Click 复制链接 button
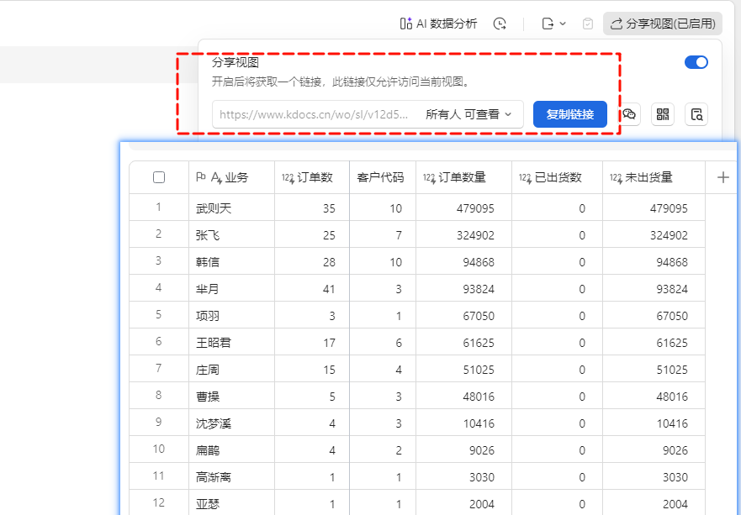This screenshot has width=741, height=515. 570,114
